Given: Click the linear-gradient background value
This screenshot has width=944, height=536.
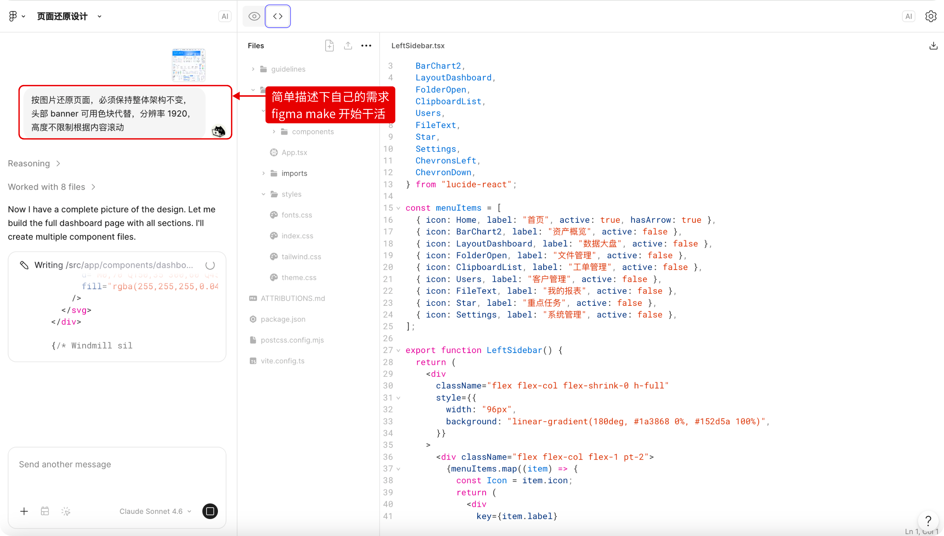Looking at the screenshot, I should (636, 422).
